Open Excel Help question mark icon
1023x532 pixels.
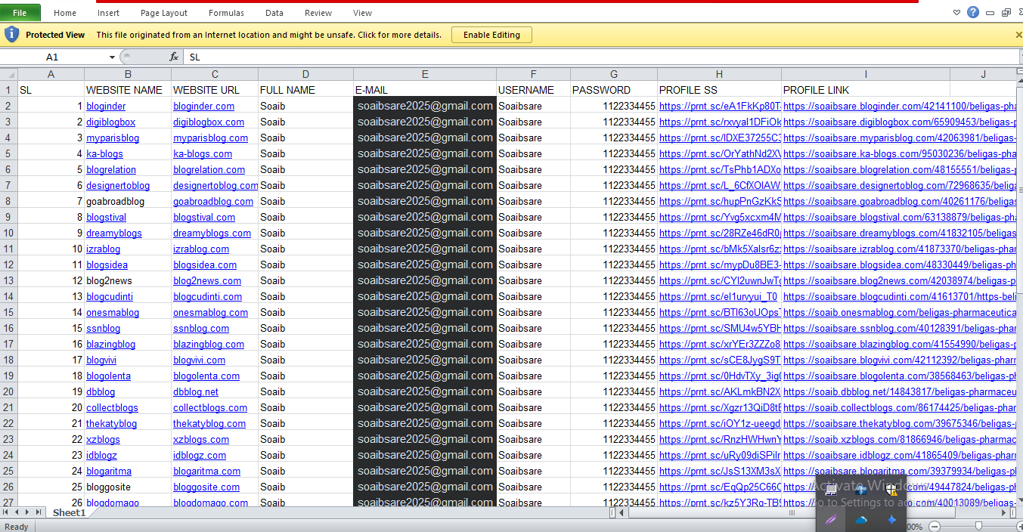(973, 12)
